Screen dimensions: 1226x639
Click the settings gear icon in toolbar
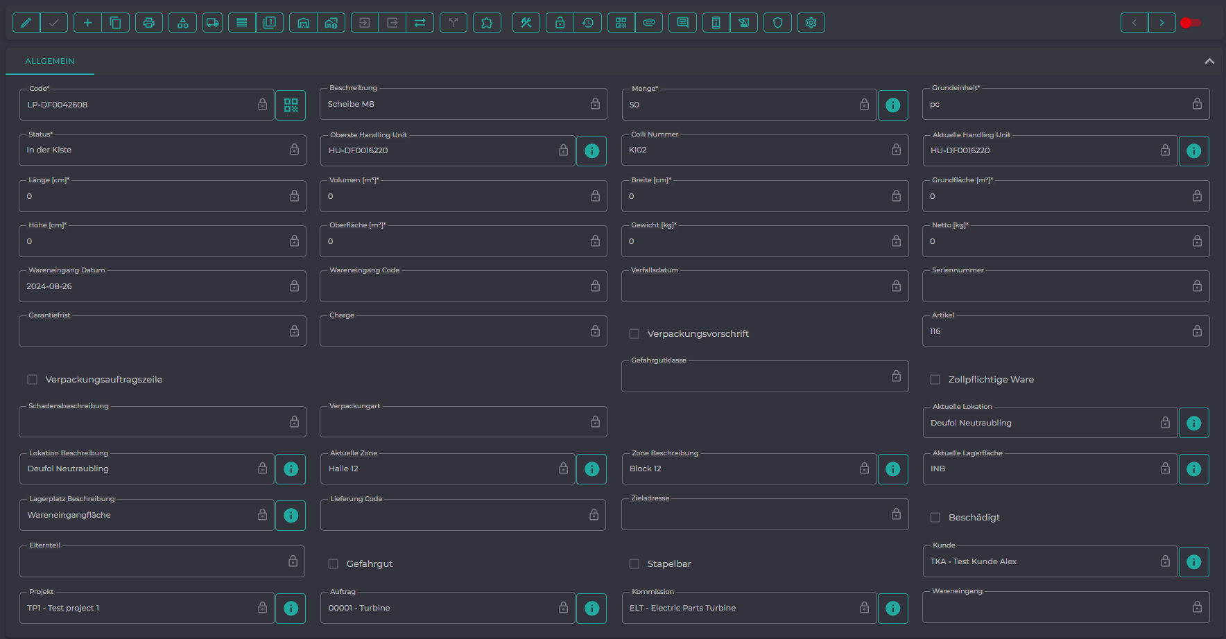coord(811,23)
